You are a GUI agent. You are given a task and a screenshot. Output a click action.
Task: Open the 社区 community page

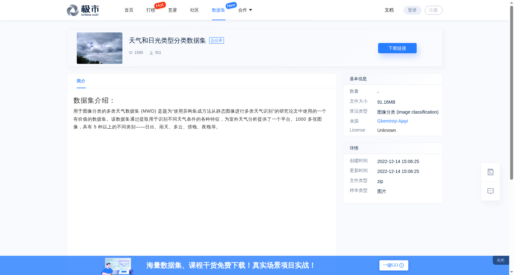click(x=194, y=10)
